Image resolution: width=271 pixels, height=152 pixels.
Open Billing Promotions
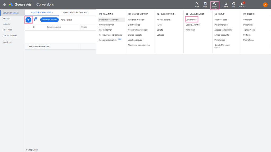248,40
